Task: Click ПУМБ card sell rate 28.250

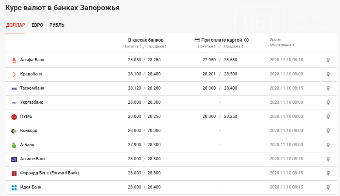Action: [230, 116]
